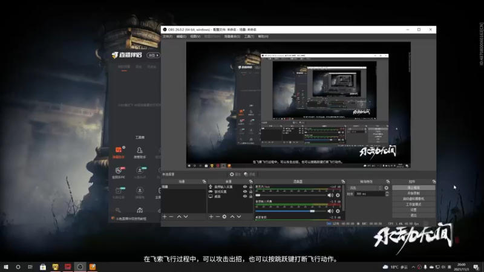Screen dimensions: 484x272
Task: Pop out the 混音器 dock panel
Action: [x=343, y=182]
